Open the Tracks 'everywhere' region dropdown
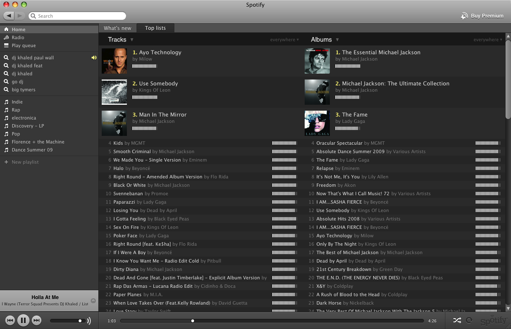Screen dimensions: 511x329 tap(284, 40)
